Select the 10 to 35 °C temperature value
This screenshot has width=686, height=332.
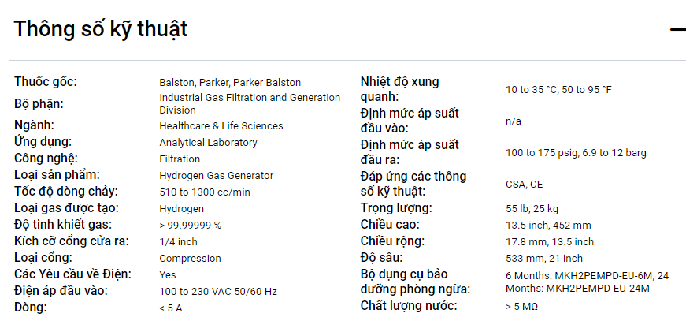(x=558, y=90)
